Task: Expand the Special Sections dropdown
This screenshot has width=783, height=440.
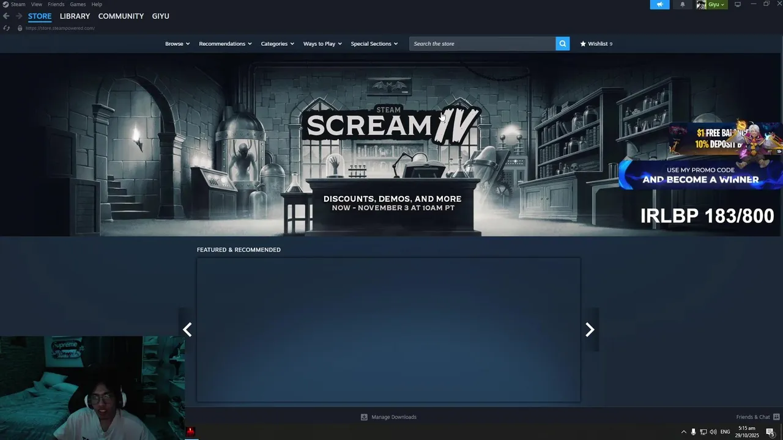Action: pyautogui.click(x=374, y=43)
